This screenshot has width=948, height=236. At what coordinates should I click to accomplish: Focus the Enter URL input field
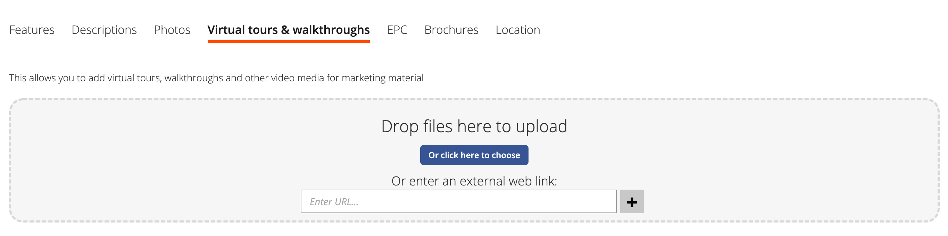[458, 201]
